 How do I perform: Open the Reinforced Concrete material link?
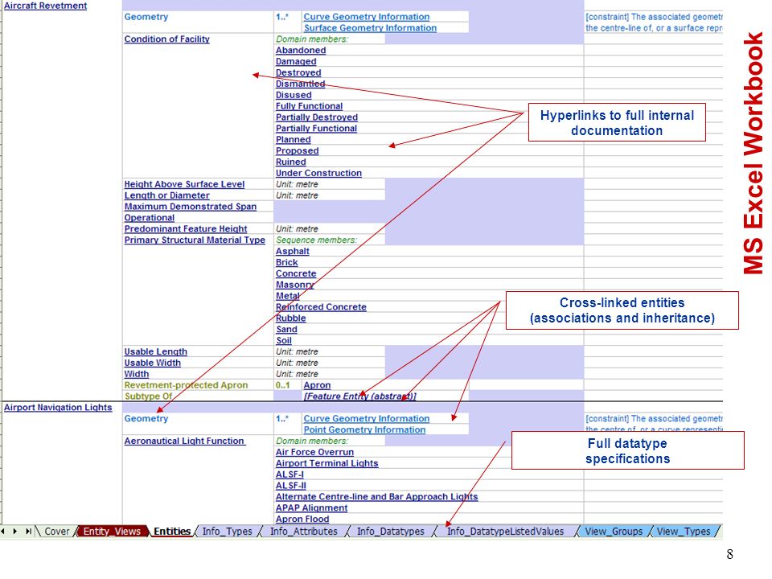pyautogui.click(x=321, y=306)
